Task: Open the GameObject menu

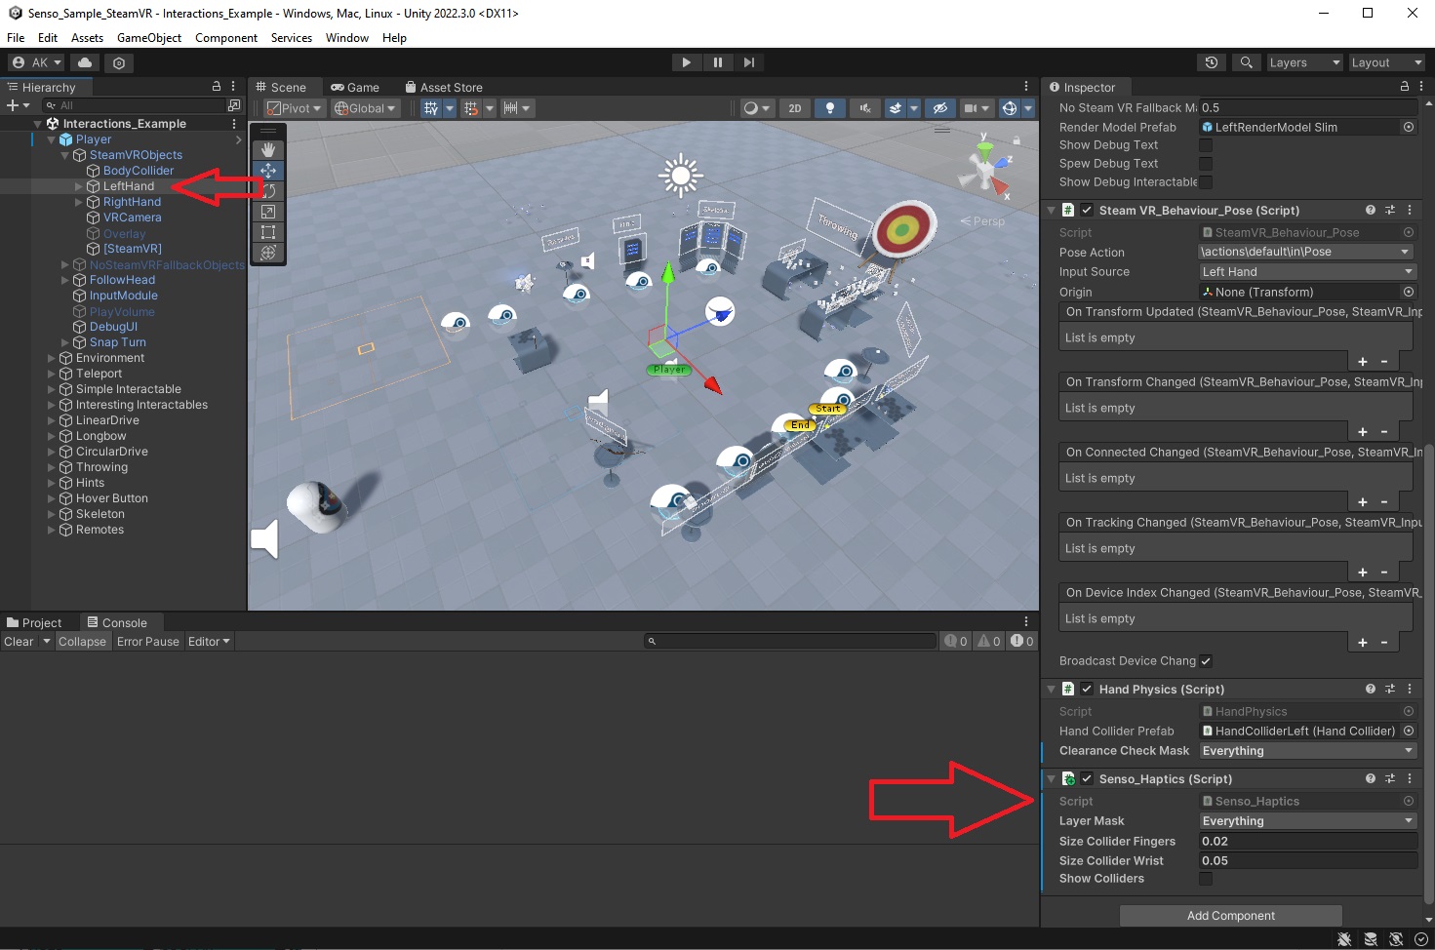Action: pos(148,38)
